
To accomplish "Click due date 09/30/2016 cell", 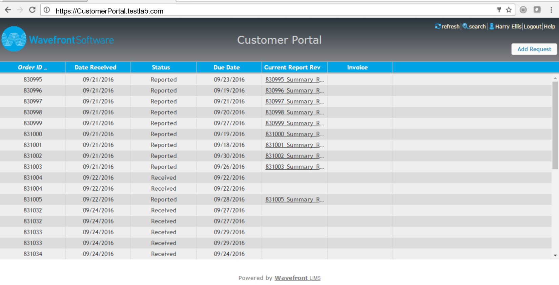I will coord(229,156).
